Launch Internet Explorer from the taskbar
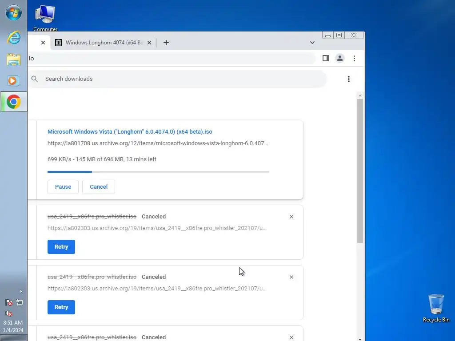 point(14,38)
